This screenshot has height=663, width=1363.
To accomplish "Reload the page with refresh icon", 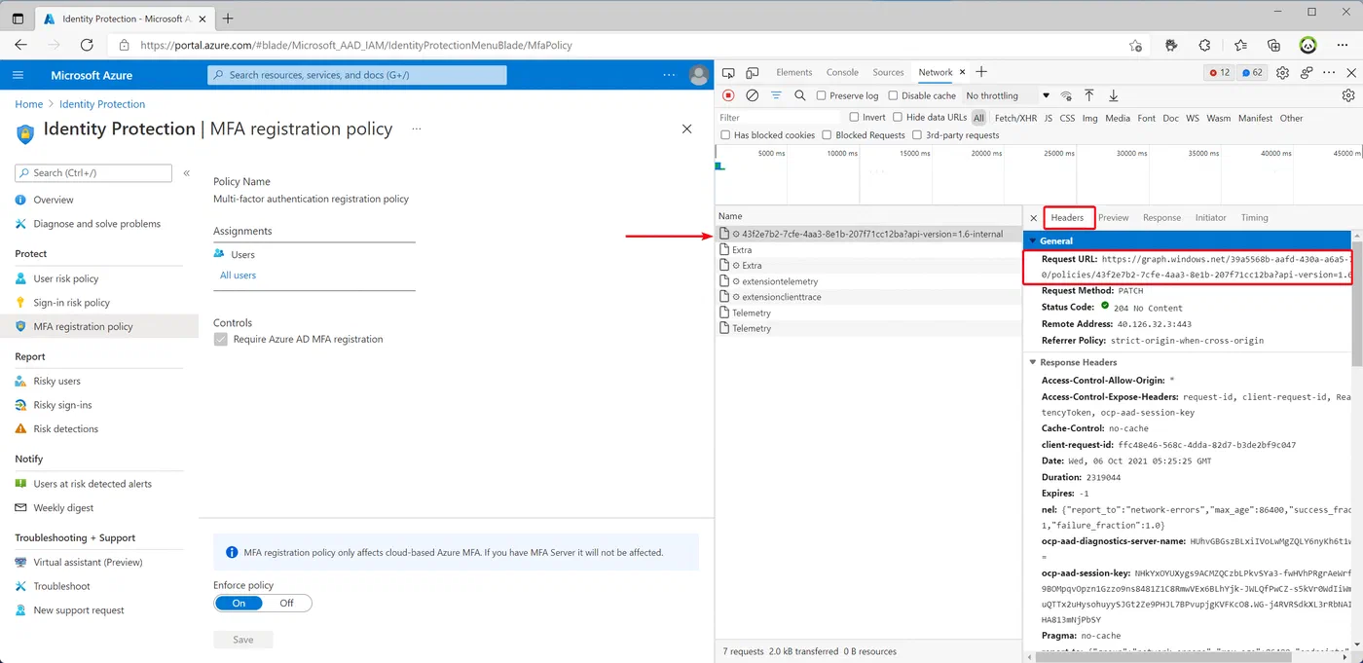I will (87, 45).
